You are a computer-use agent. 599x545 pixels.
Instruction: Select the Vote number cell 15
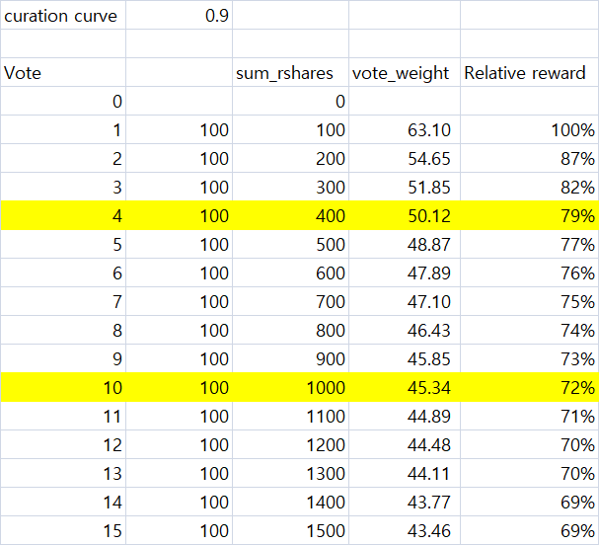coord(63,530)
